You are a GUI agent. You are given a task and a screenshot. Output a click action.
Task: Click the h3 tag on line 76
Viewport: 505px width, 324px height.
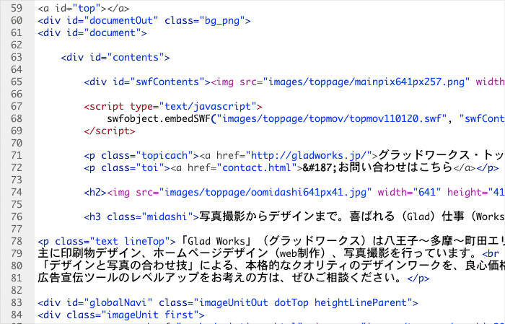141,216
